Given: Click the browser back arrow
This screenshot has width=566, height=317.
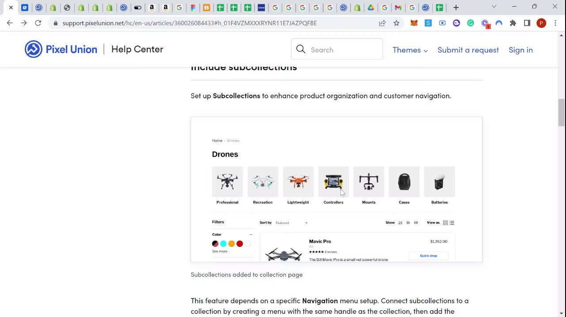Looking at the screenshot, I should (x=10, y=23).
